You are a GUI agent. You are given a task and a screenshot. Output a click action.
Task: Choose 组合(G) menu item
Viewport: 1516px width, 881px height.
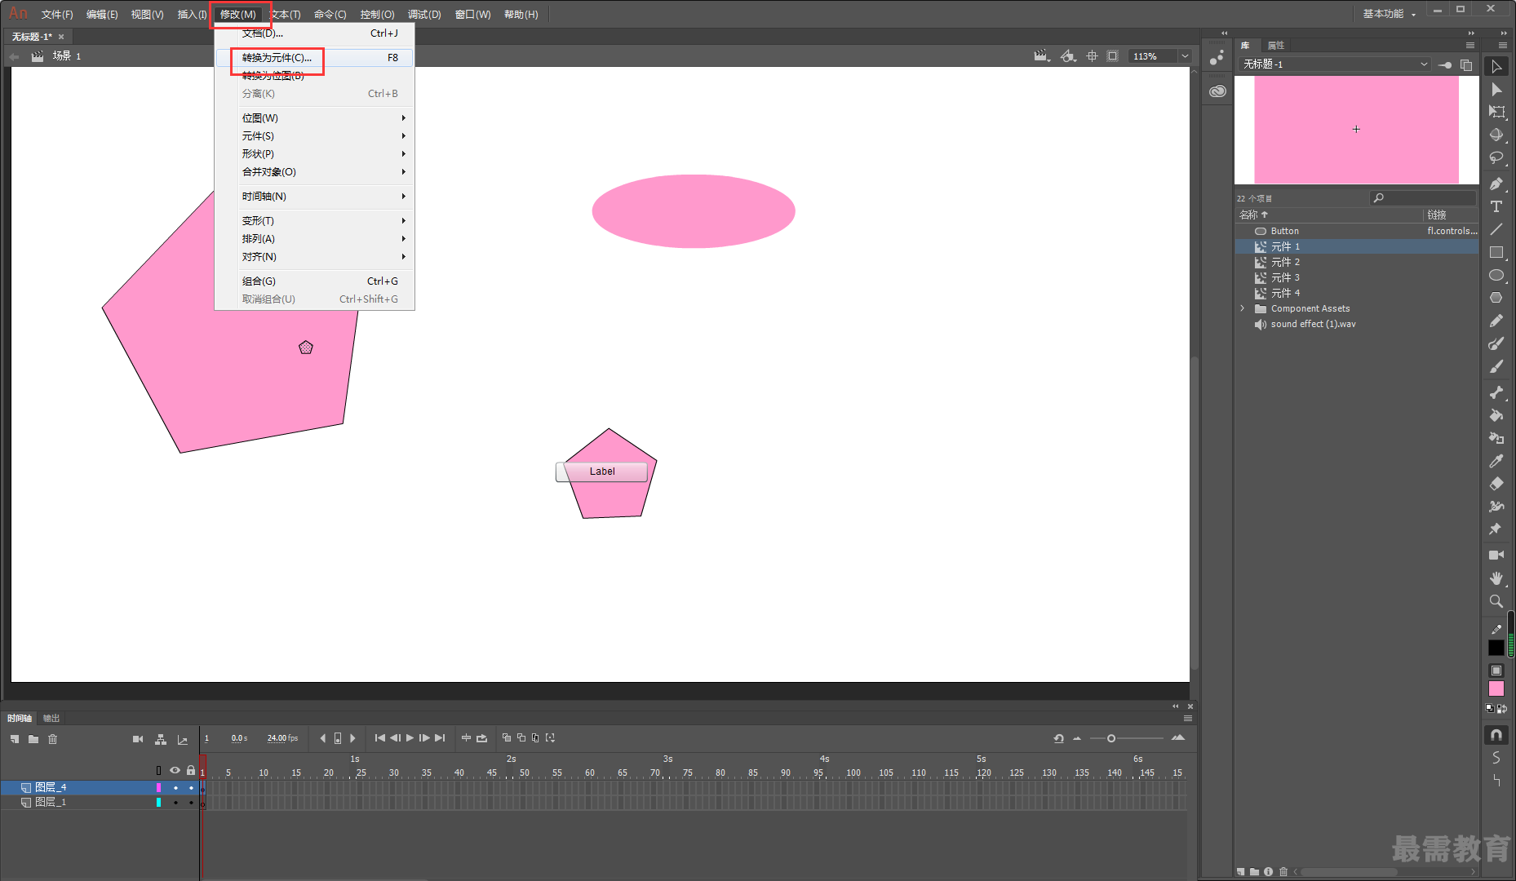tap(314, 281)
